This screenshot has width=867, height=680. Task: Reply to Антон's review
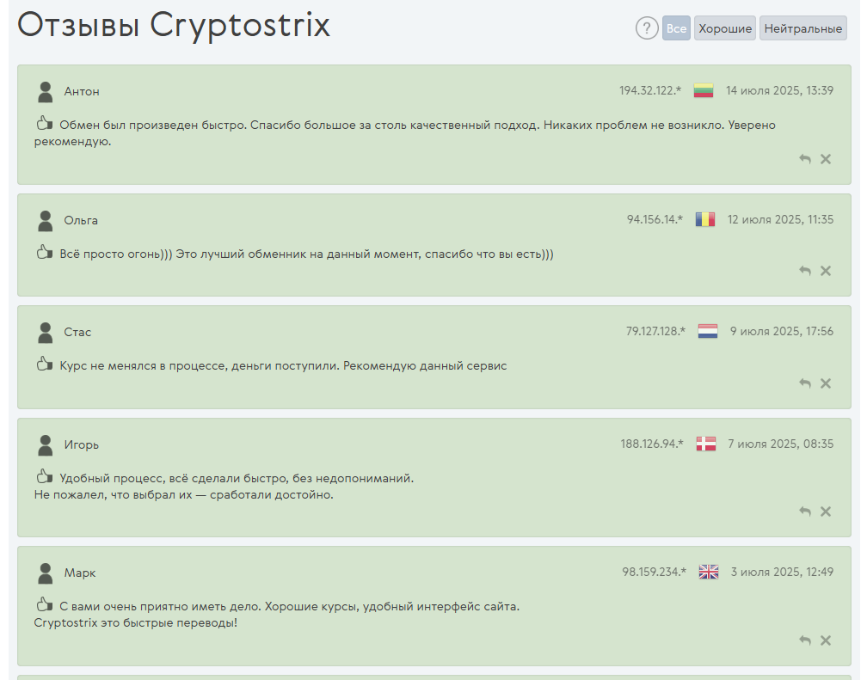[805, 159]
